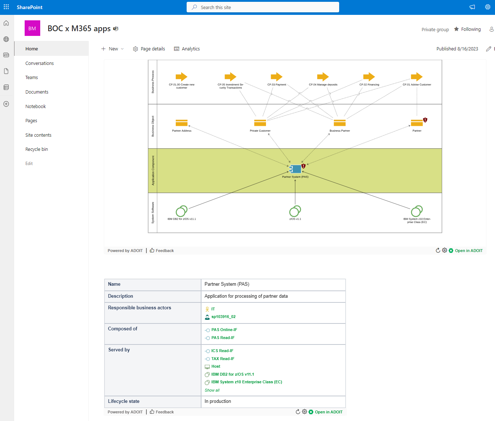Click the CP.01 Advise Customer process arrow
This screenshot has width=495, height=421.
pos(417,77)
